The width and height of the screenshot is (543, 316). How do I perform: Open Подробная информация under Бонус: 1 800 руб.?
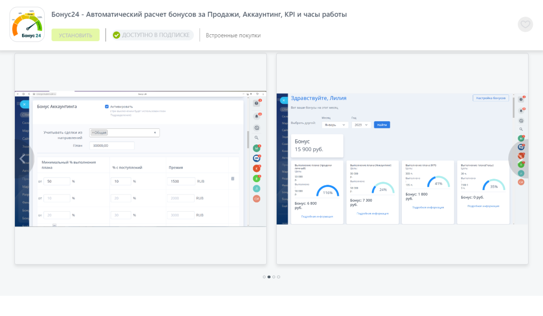(x=428, y=208)
